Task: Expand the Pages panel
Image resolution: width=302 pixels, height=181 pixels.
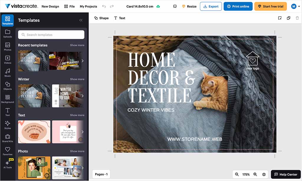Action: 101,174
